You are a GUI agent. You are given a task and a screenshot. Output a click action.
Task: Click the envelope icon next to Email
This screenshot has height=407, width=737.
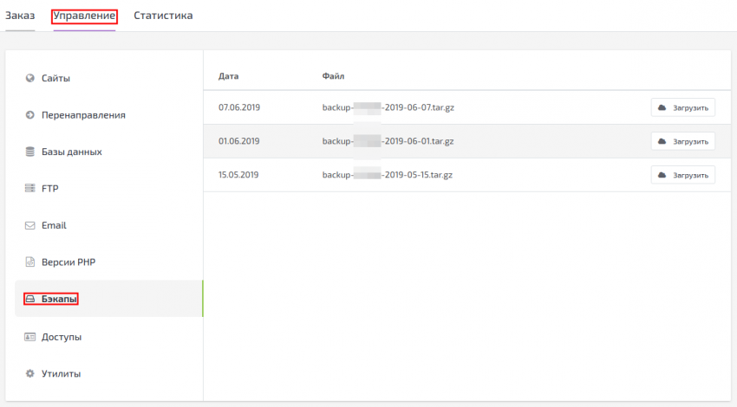click(29, 225)
